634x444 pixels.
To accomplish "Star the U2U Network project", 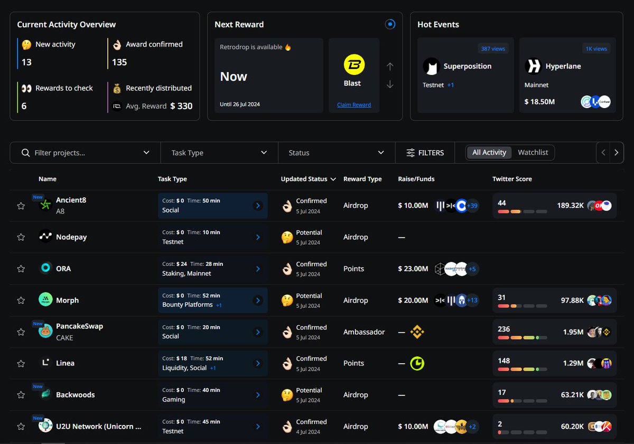I will 21,426.
